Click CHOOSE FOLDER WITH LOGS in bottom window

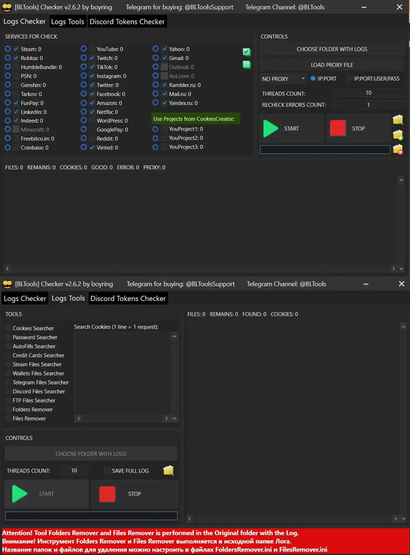click(x=91, y=454)
